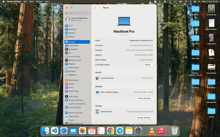Select the funbot folder on desktop
The width and height of the screenshot is (220, 137).
click(211, 113)
